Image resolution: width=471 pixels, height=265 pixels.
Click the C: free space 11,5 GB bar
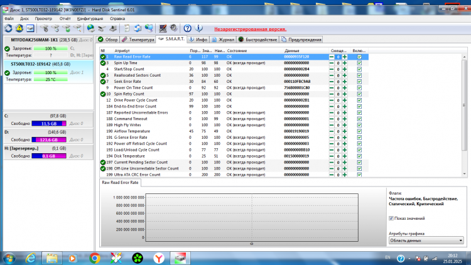(49, 124)
